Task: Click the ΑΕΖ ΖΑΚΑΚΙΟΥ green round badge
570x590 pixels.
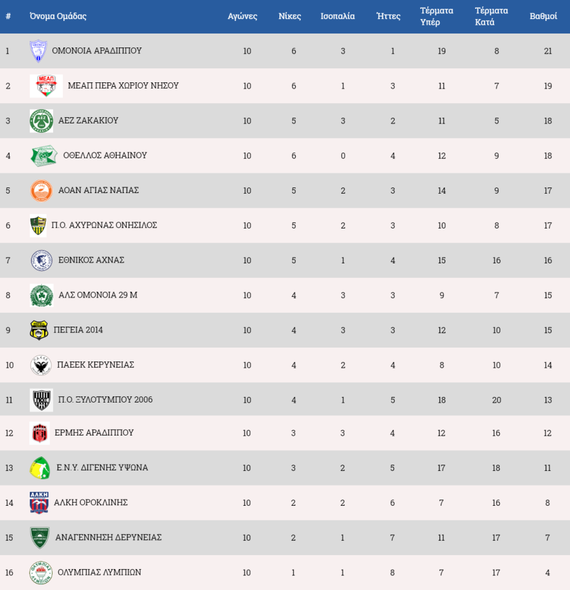Action: tap(41, 121)
